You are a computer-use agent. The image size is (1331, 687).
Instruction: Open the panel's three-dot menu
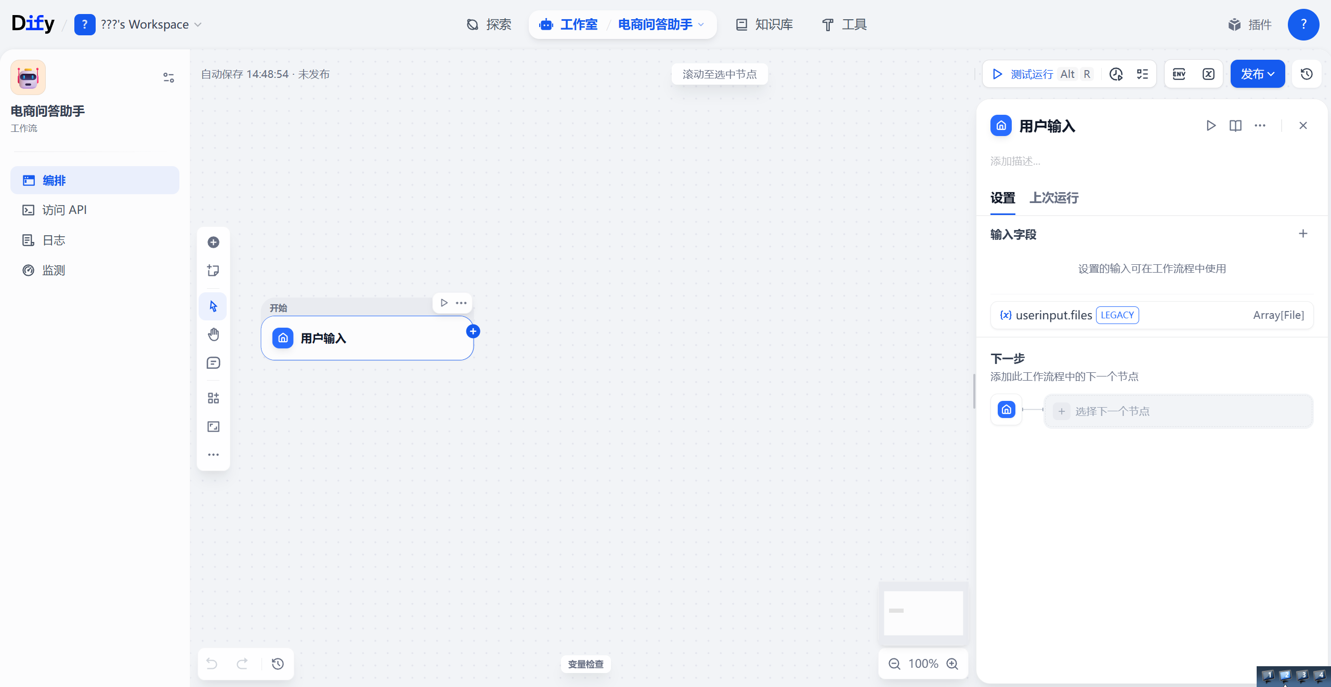coord(1260,126)
